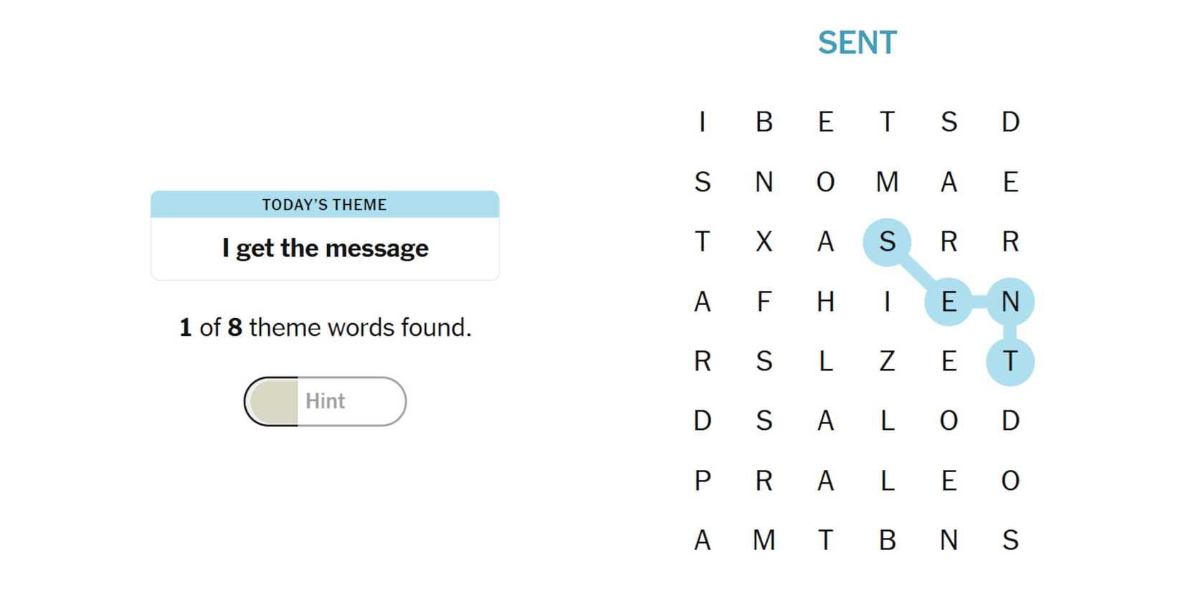Image resolution: width=1183 pixels, height=591 pixels.
Task: Click the highlighted letter T tile
Action: click(x=1010, y=361)
